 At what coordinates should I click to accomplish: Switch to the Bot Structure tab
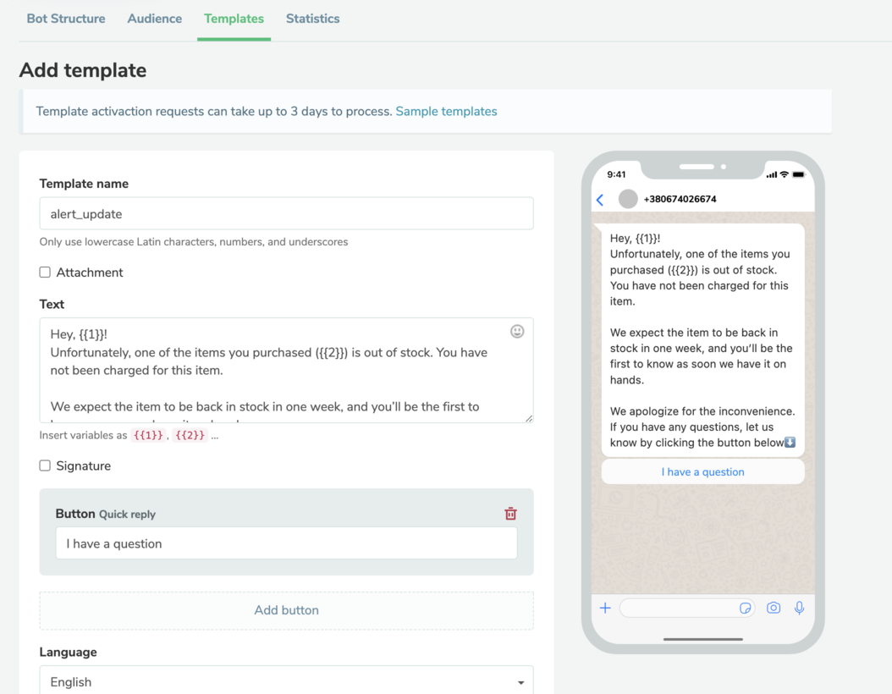66,19
